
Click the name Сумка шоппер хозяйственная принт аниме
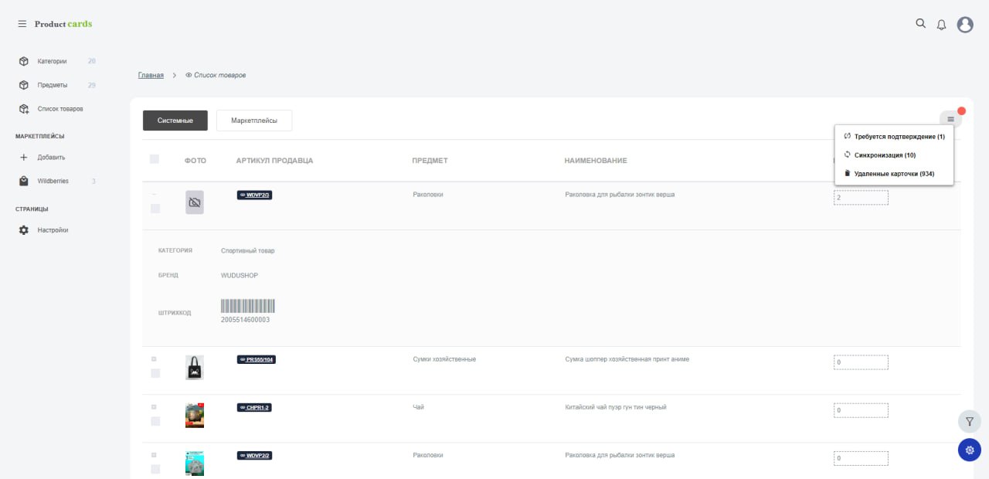coord(627,359)
